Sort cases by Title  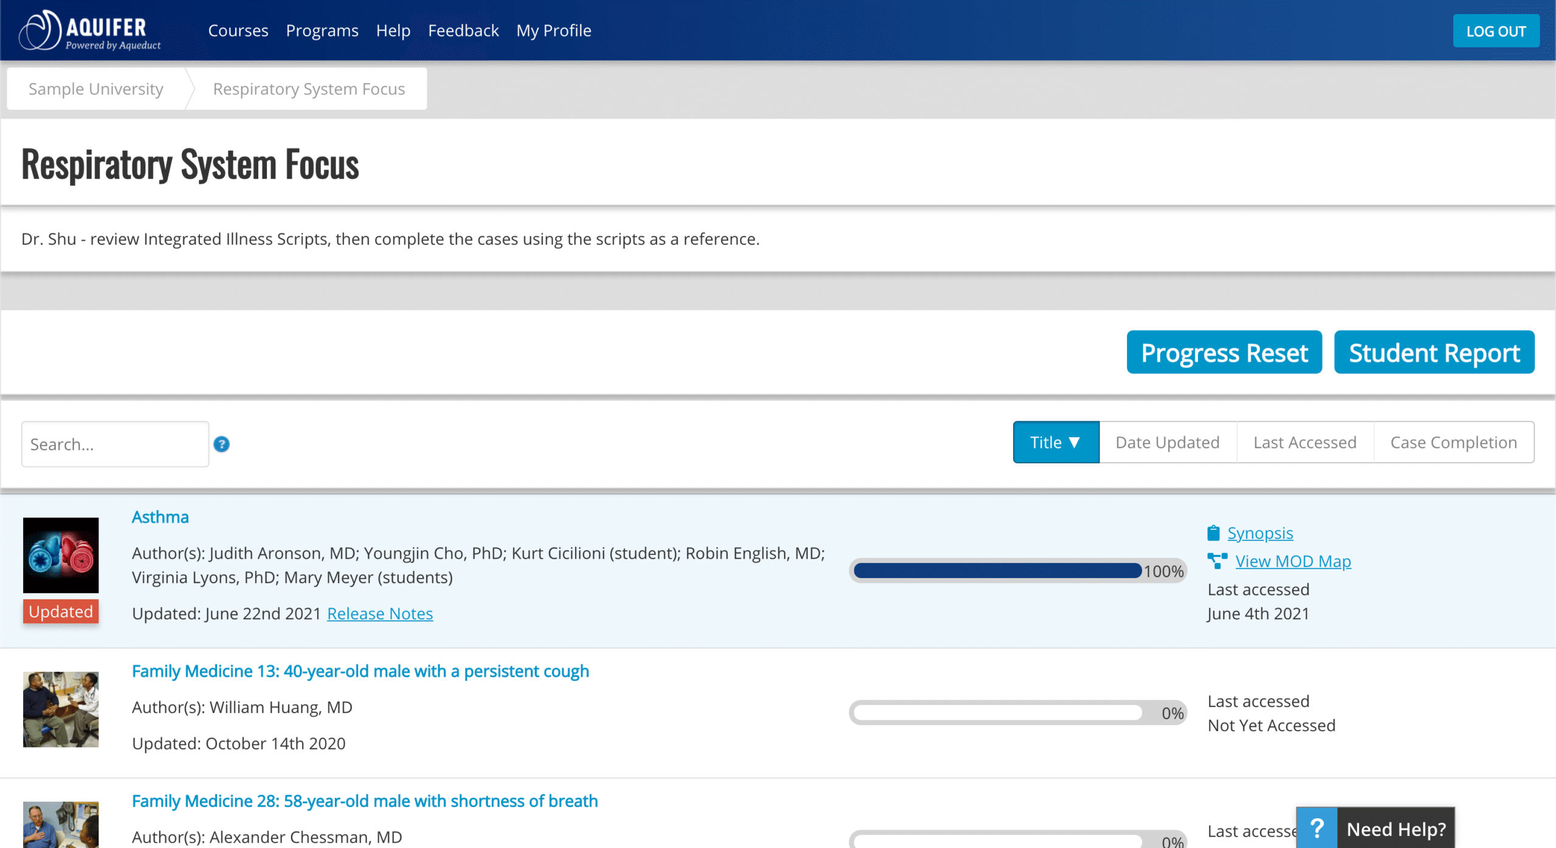tap(1056, 442)
